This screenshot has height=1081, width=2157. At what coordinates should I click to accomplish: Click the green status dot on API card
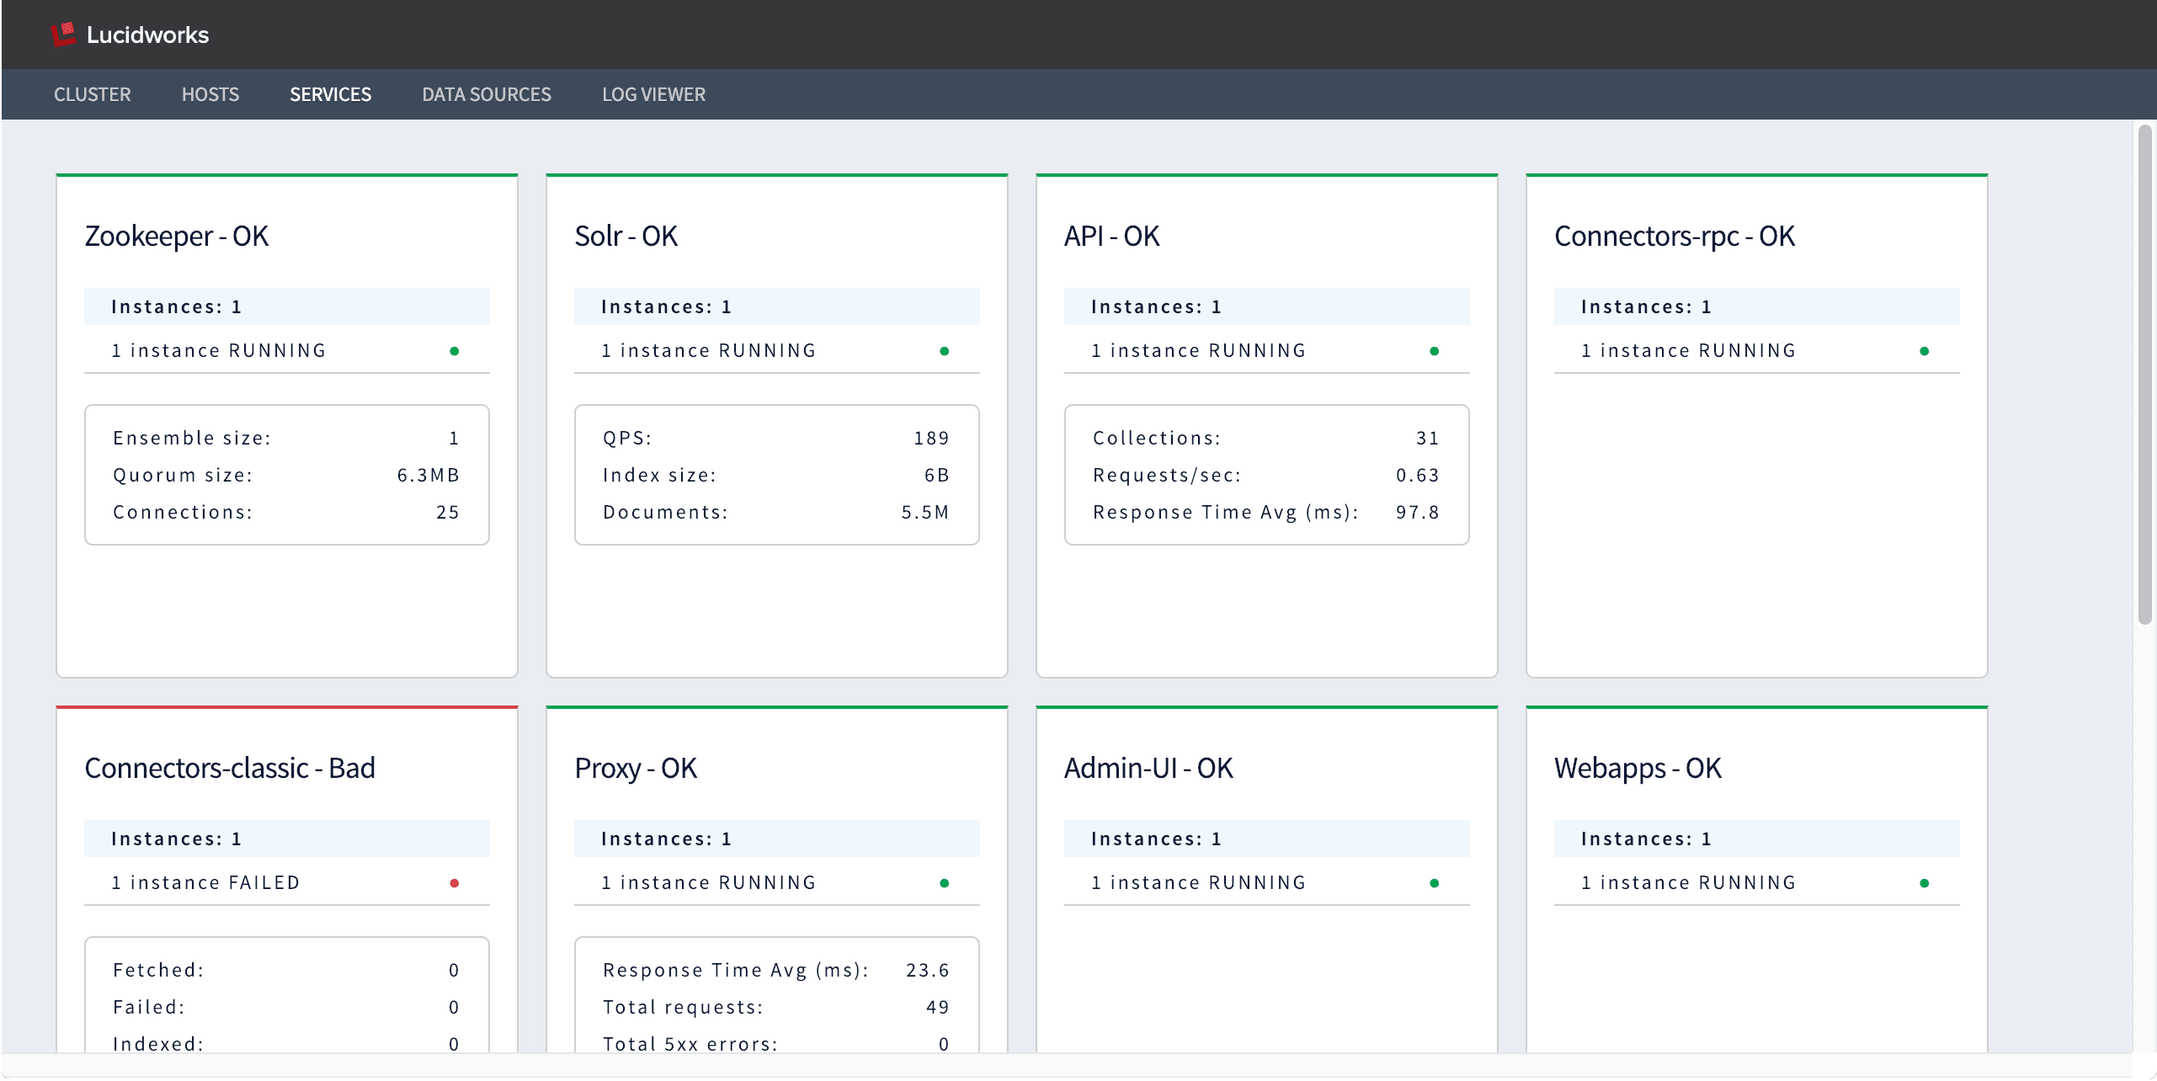(1435, 351)
